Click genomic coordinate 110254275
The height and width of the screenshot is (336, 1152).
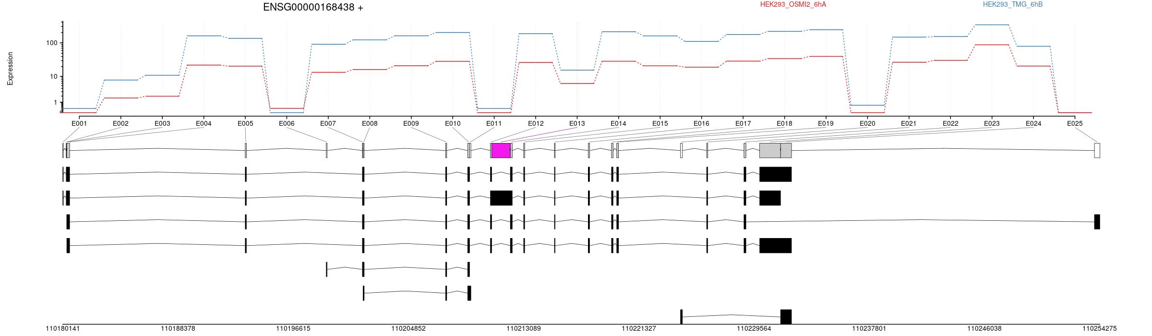click(1099, 329)
